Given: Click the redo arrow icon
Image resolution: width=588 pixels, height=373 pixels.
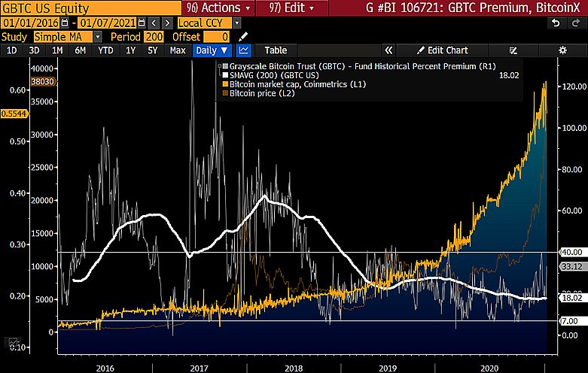Looking at the screenshot, I should pyautogui.click(x=576, y=23).
